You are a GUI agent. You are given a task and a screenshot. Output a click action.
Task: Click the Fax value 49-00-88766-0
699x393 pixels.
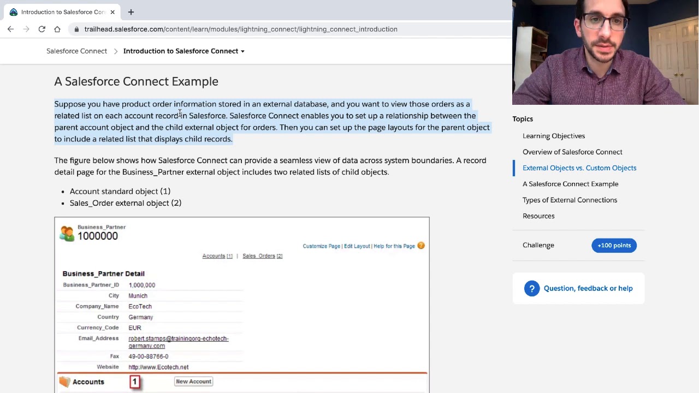click(x=148, y=356)
